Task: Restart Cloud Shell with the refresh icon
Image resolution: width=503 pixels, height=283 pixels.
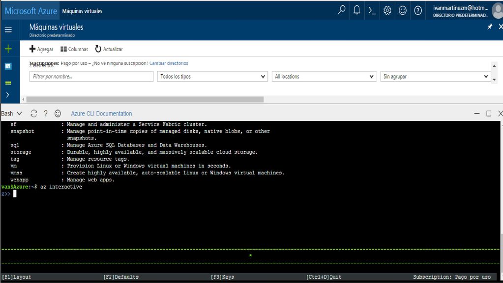Action: (34, 113)
